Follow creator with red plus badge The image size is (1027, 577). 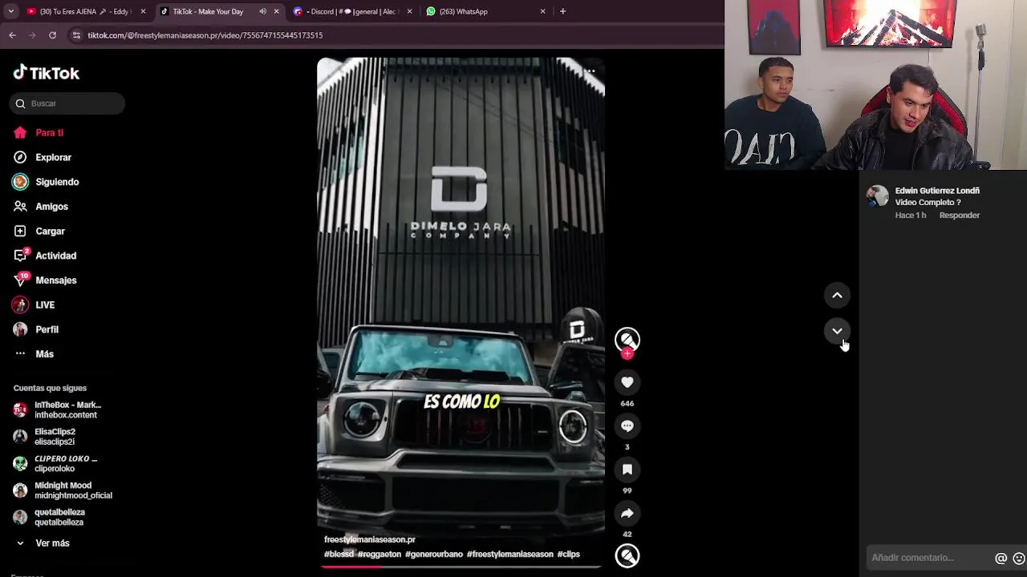coord(627,353)
